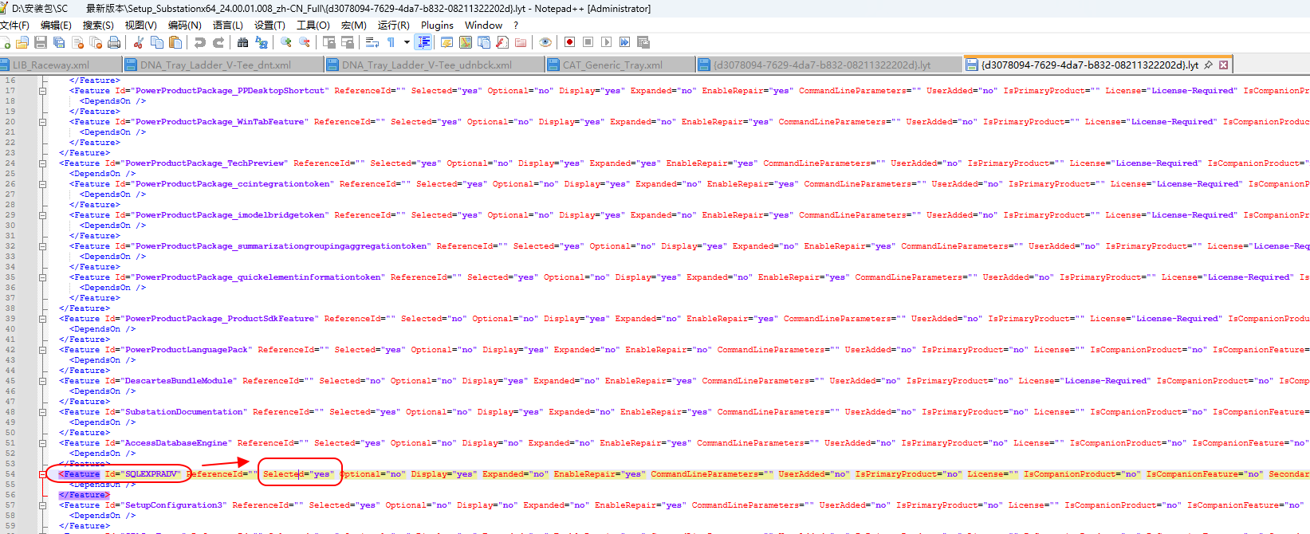
Task: Open the show-symbol dropdown arrow
Action: pos(407,42)
